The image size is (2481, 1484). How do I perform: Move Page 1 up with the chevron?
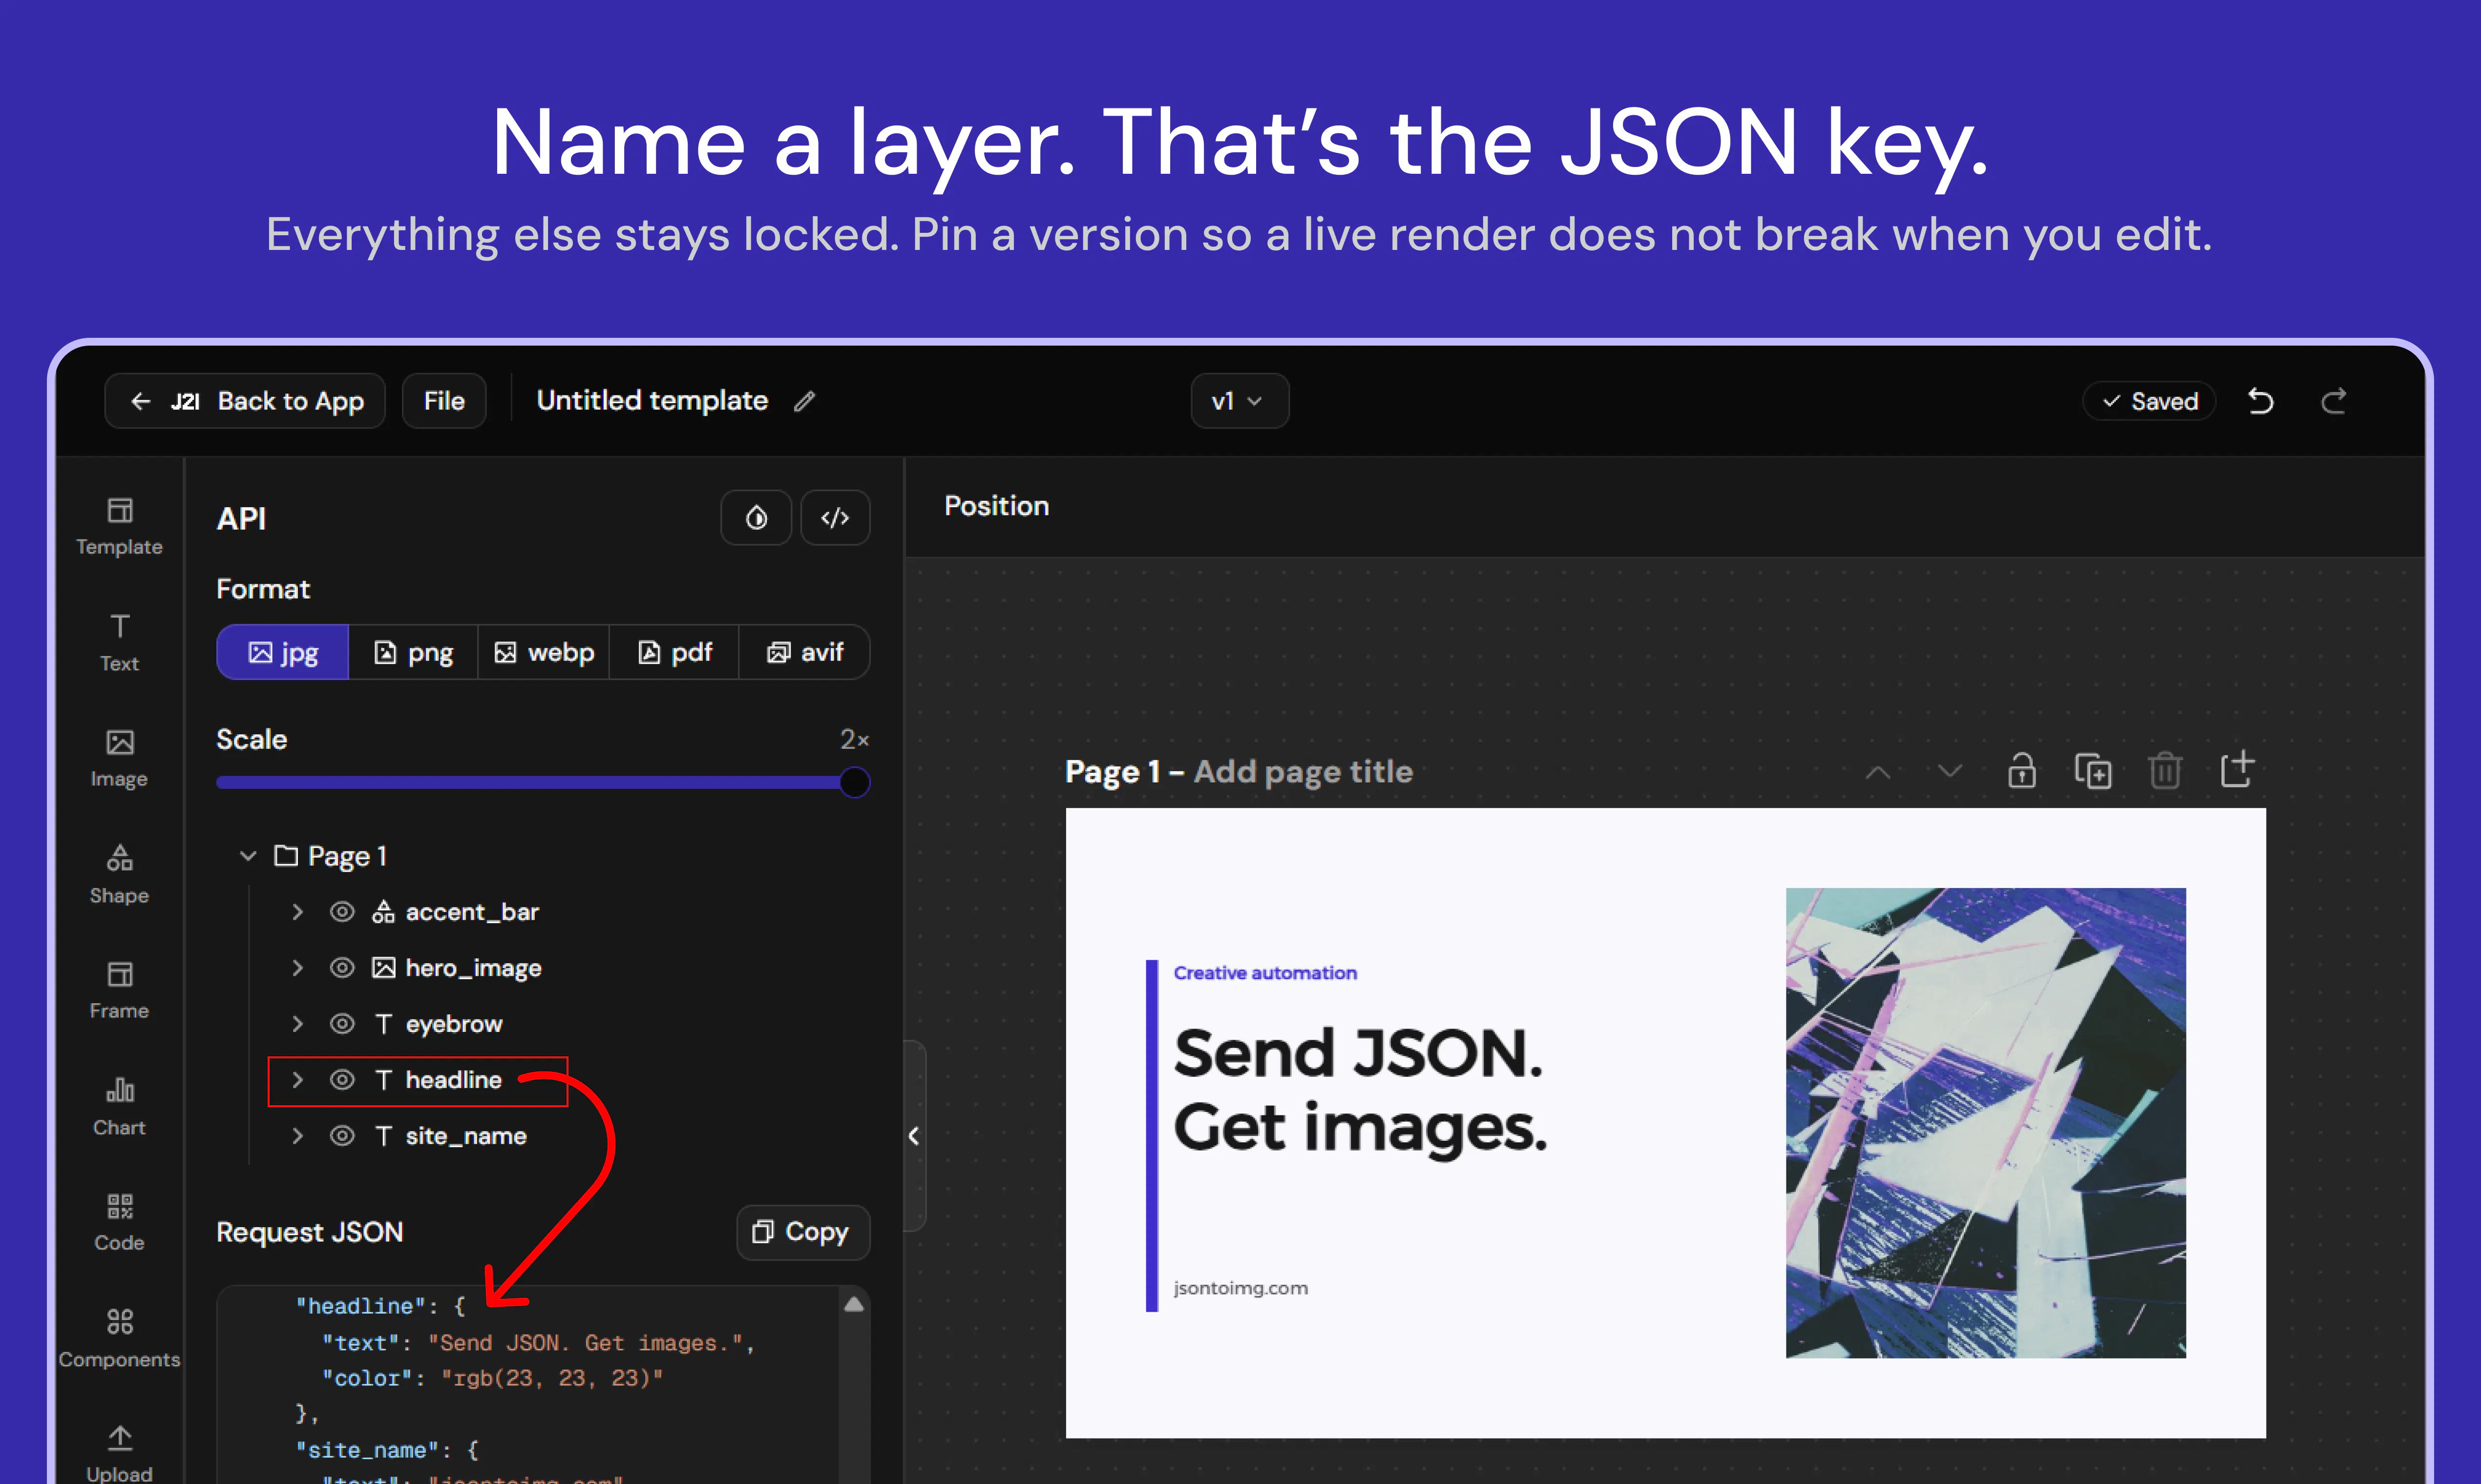(x=1878, y=772)
